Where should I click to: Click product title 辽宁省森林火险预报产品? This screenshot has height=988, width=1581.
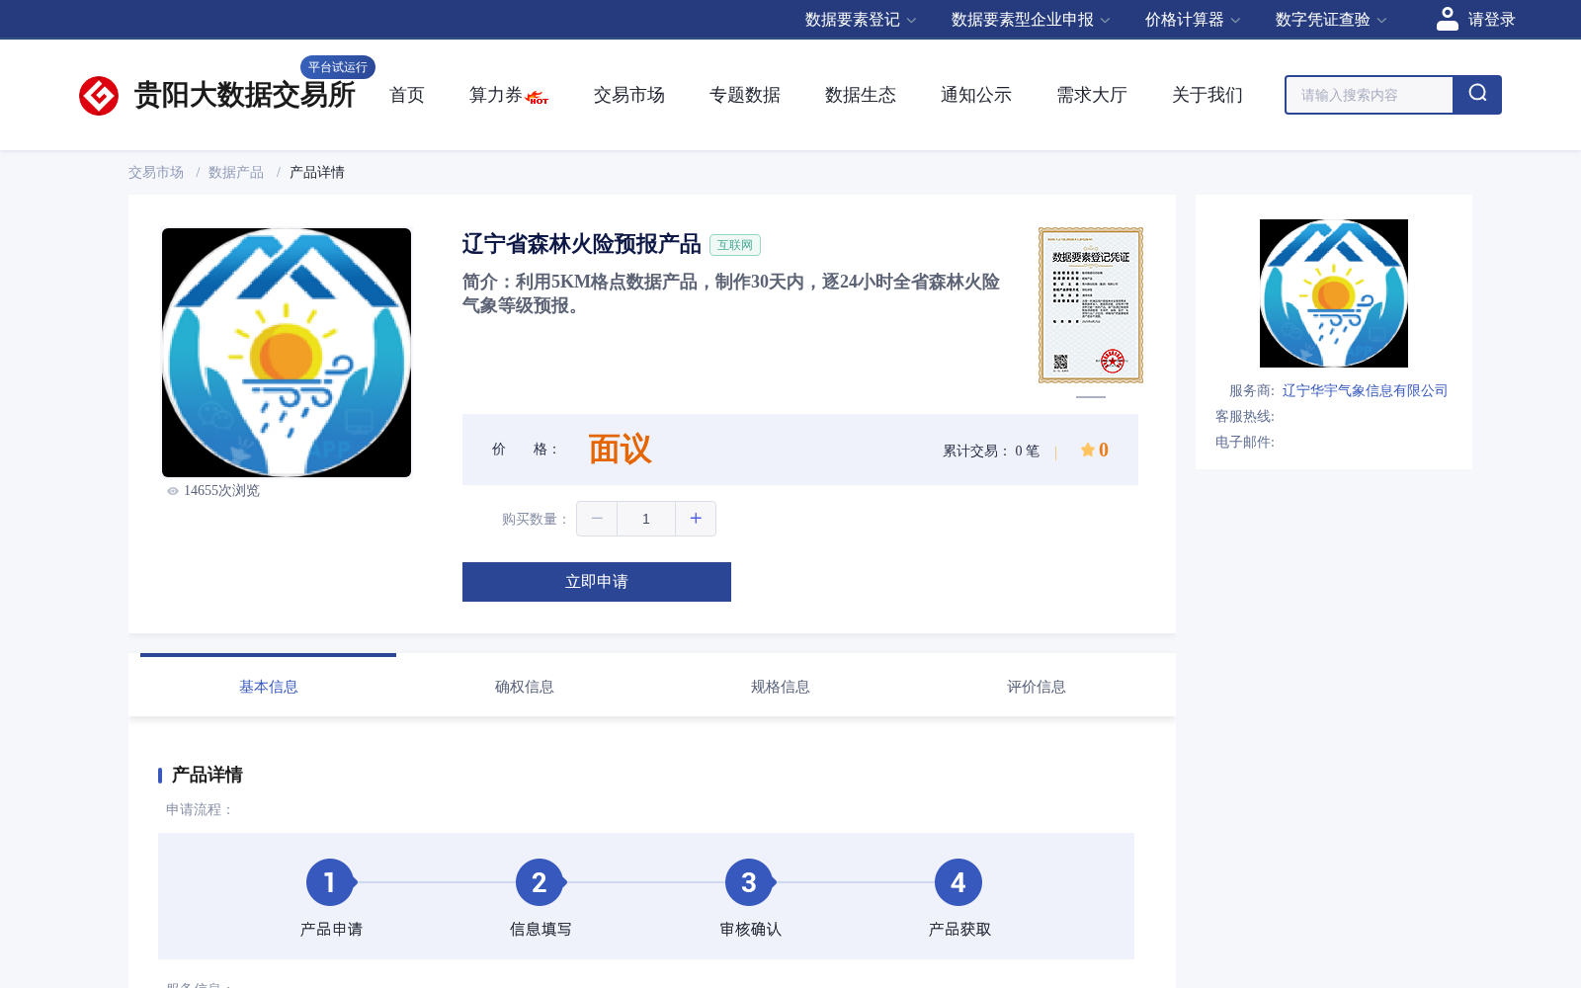[x=581, y=244]
